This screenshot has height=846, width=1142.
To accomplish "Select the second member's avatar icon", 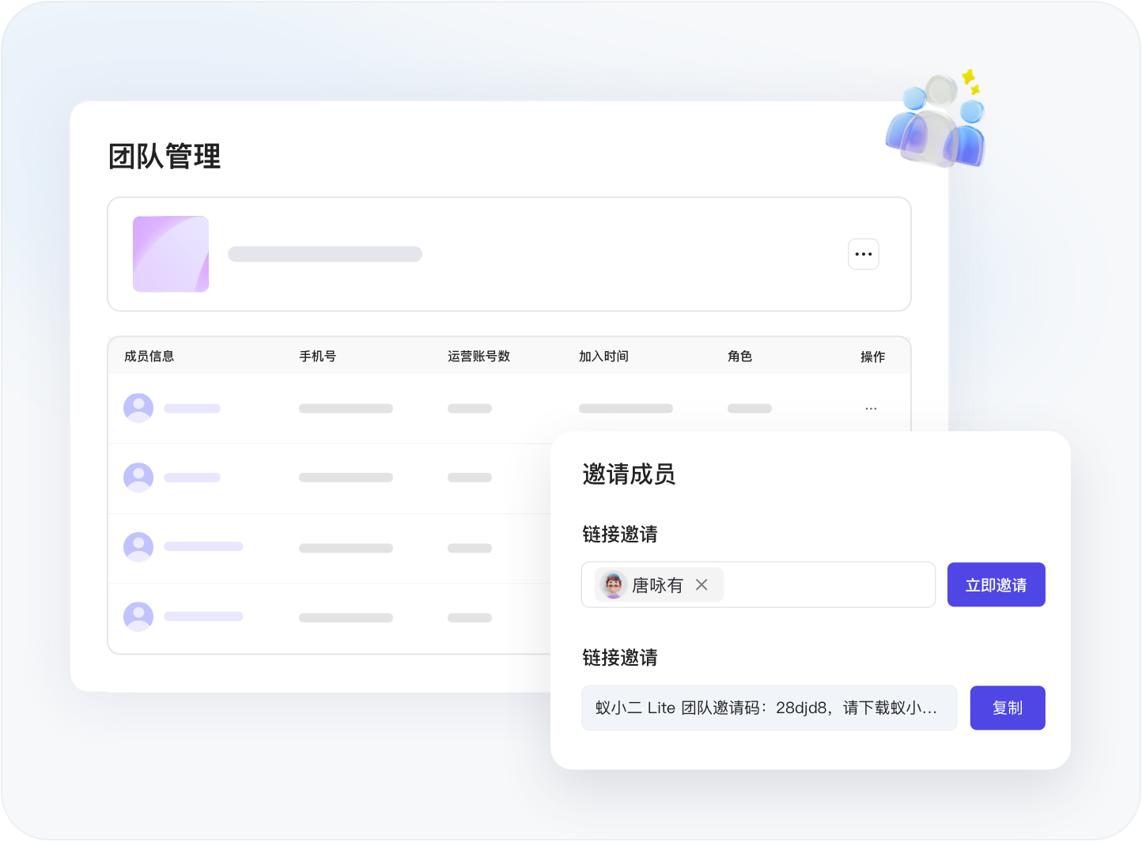I will pos(138,478).
